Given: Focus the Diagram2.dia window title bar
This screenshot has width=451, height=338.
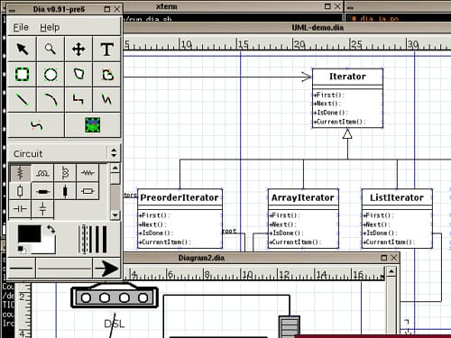Looking at the screenshot, I should click(201, 258).
